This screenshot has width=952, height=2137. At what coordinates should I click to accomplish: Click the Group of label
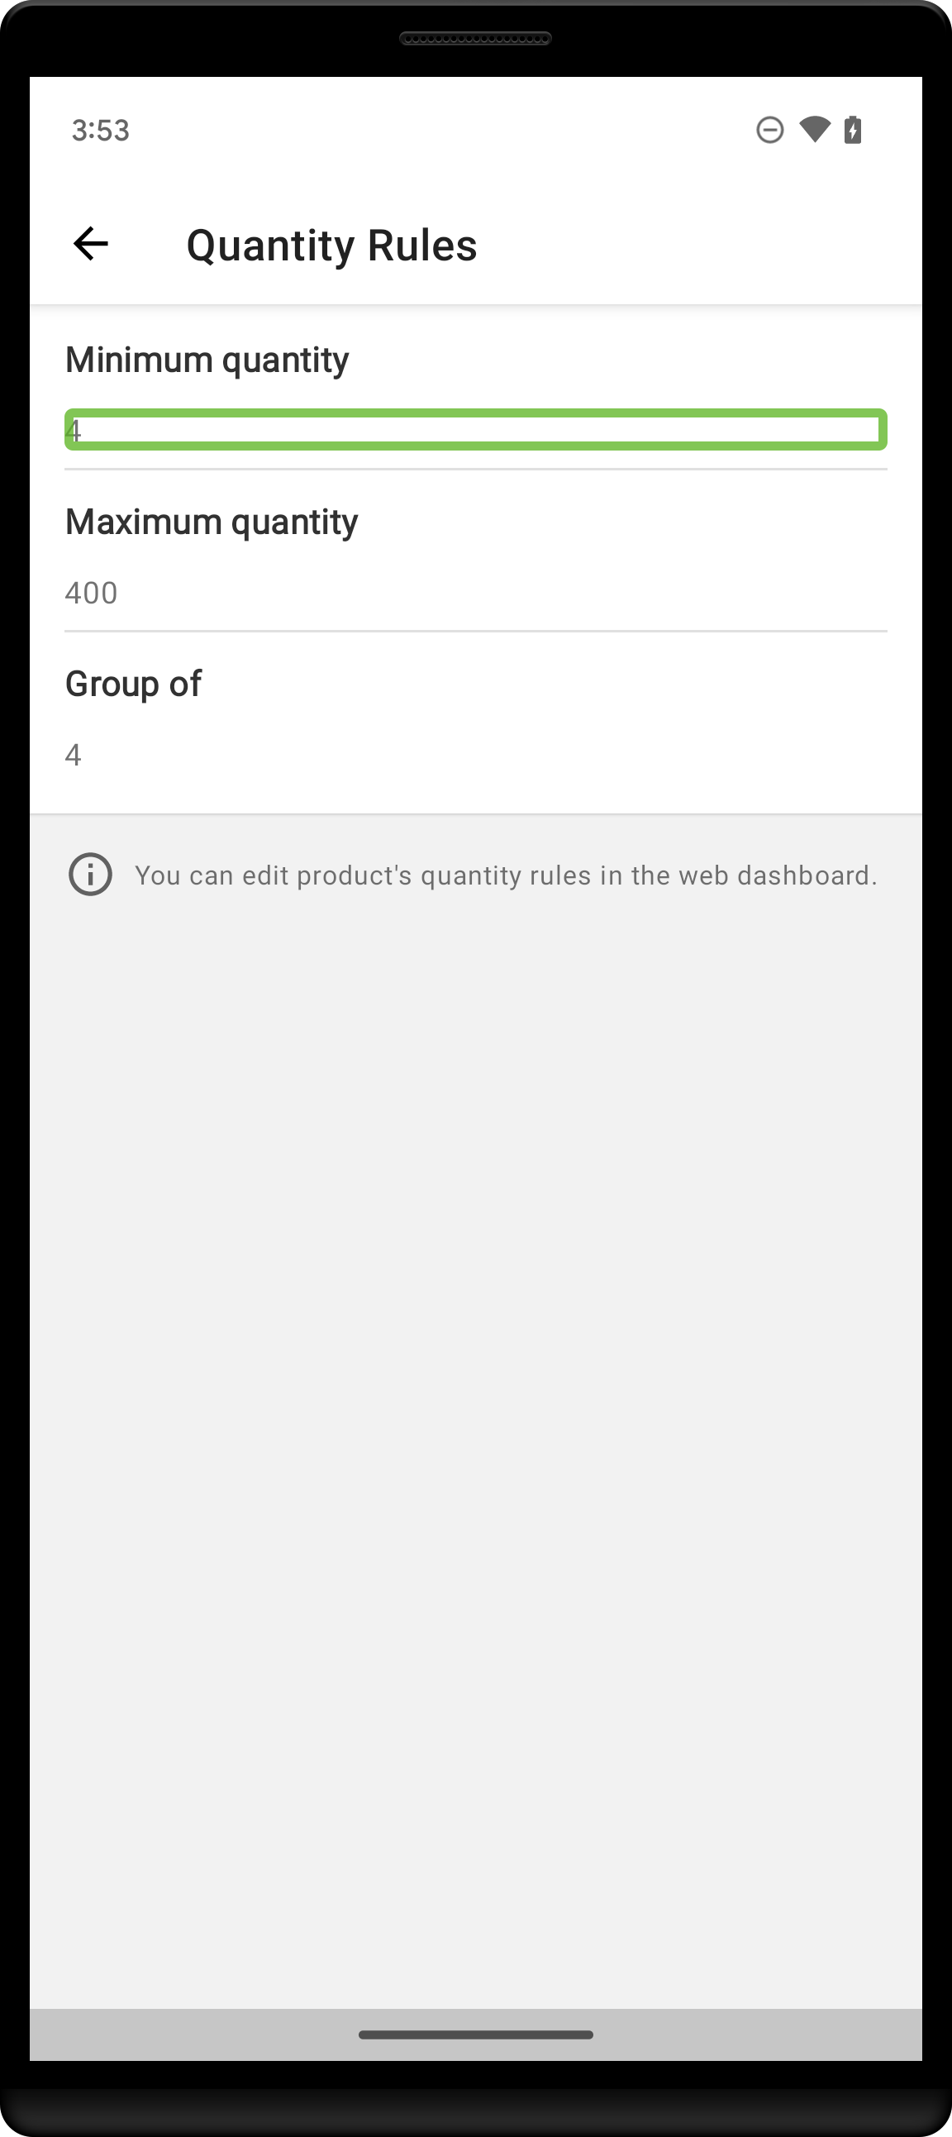coord(134,683)
